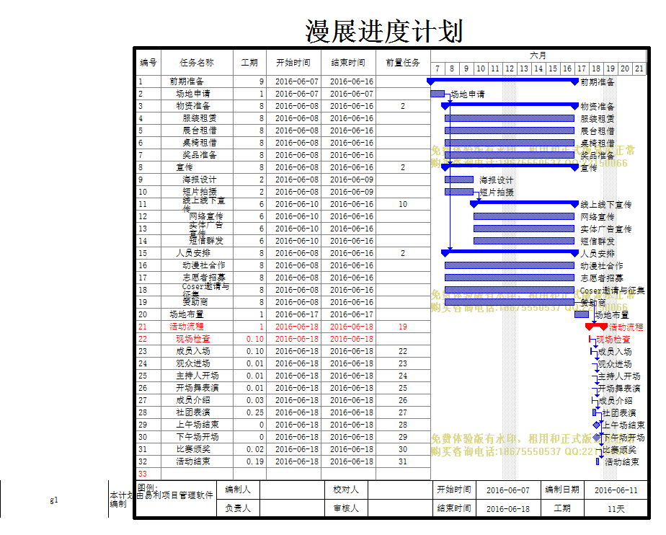Viewport: 666px width, 535px height.
Task: Select the "编号" column header
Action: click(148, 63)
